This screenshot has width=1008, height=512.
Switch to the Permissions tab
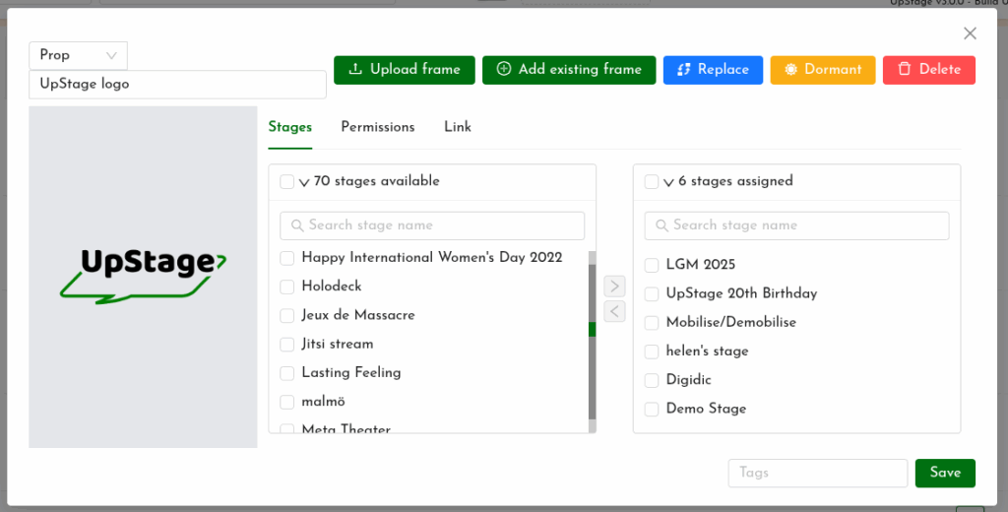(x=377, y=127)
